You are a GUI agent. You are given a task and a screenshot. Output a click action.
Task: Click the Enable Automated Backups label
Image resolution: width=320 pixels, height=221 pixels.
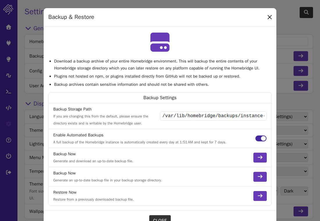pyautogui.click(x=78, y=135)
